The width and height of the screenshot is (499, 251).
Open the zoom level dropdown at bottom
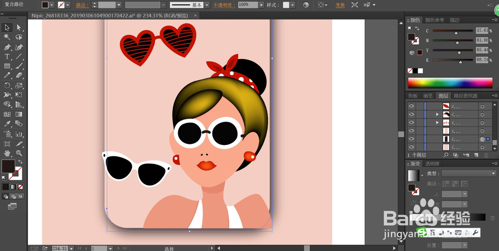tap(71, 248)
